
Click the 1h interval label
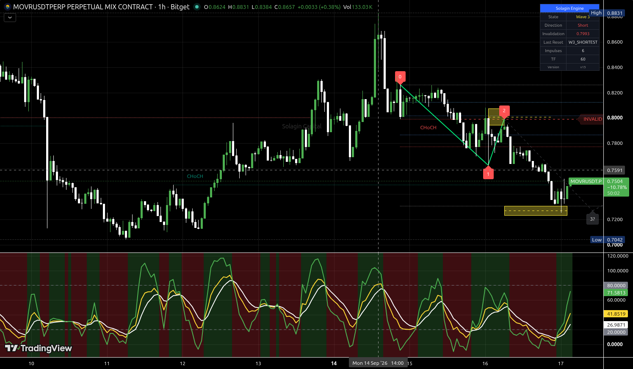tap(162, 7)
